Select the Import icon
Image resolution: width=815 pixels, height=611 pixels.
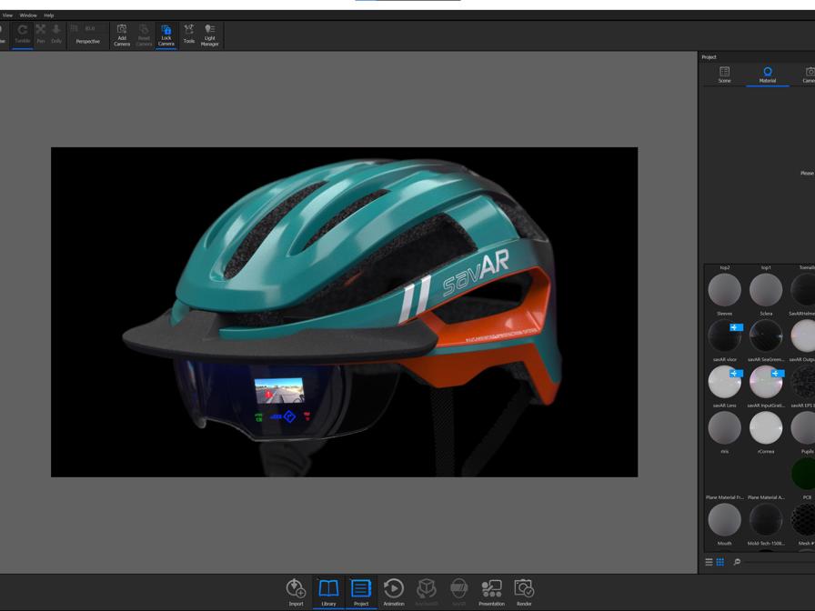296,586
